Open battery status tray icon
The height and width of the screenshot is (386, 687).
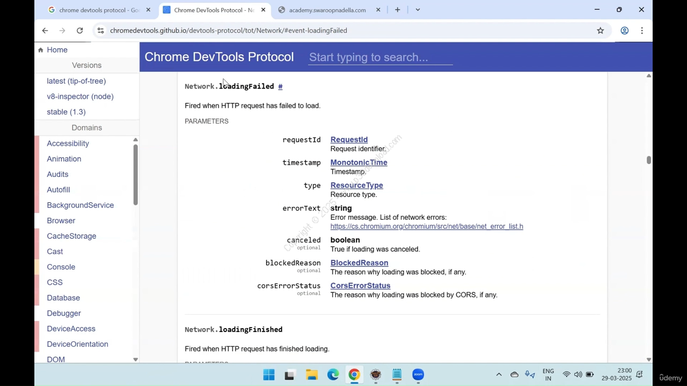pos(590,375)
